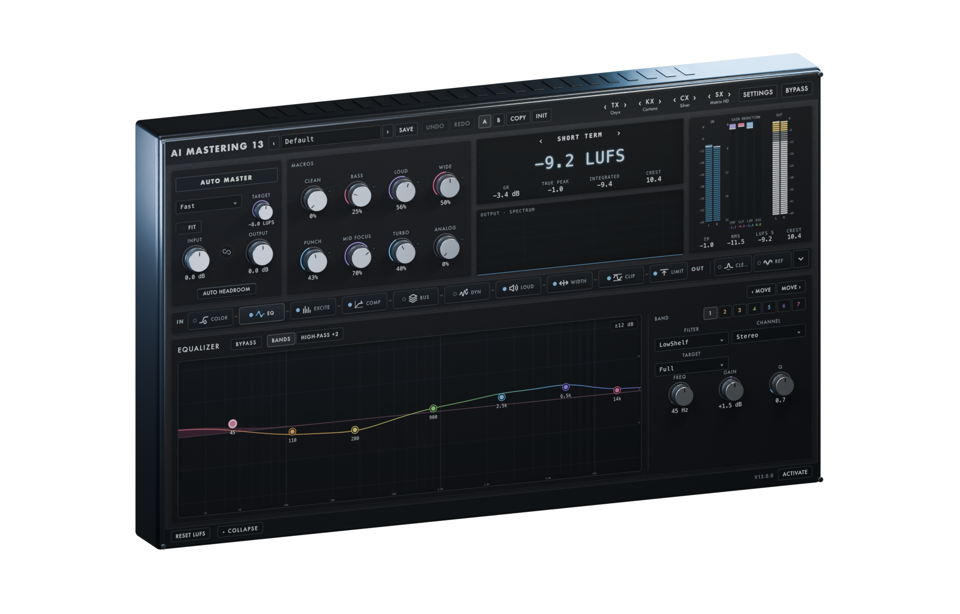960x614 pixels.
Task: Open the Dyn module
Action: coord(467,293)
